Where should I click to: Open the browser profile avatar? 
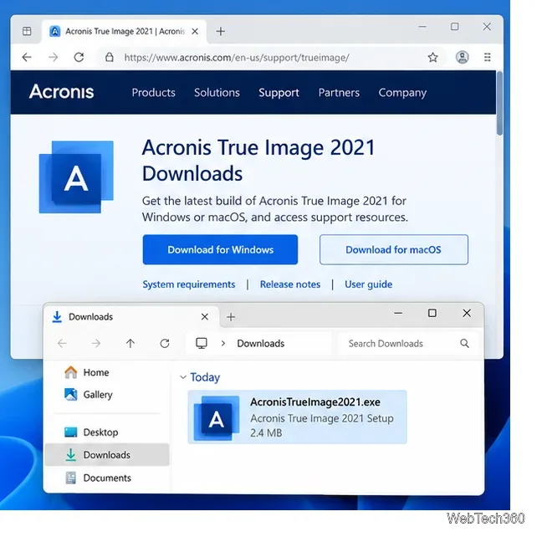(x=462, y=57)
